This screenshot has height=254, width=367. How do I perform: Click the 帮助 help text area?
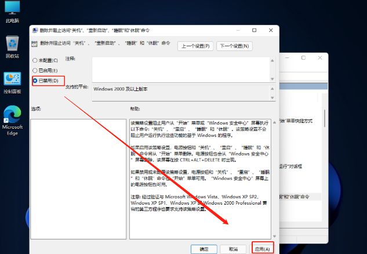click(x=200, y=179)
